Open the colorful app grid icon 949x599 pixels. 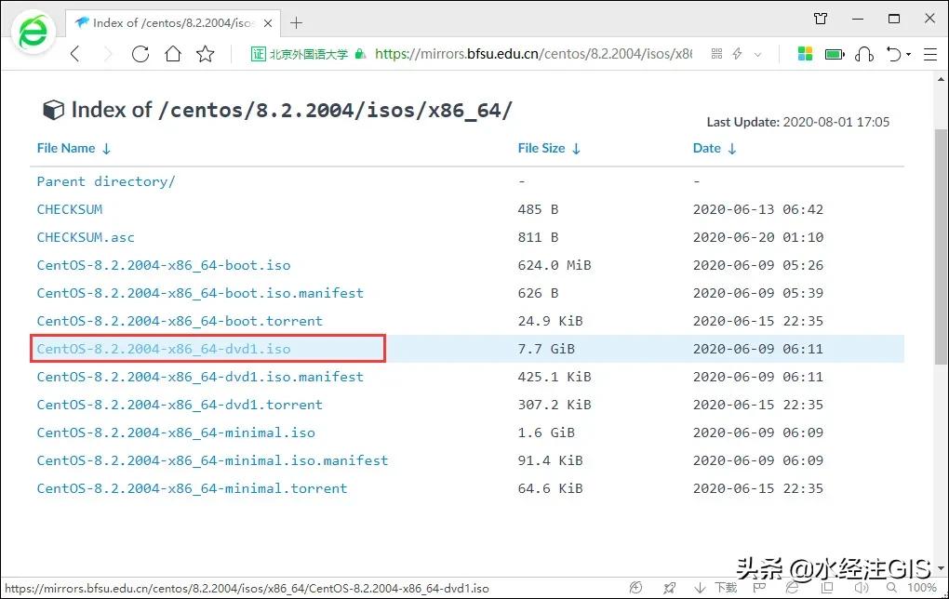point(804,54)
